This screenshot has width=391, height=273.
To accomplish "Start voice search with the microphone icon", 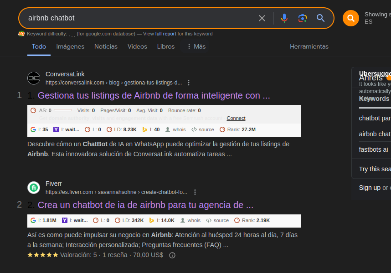I will pyautogui.click(x=284, y=18).
